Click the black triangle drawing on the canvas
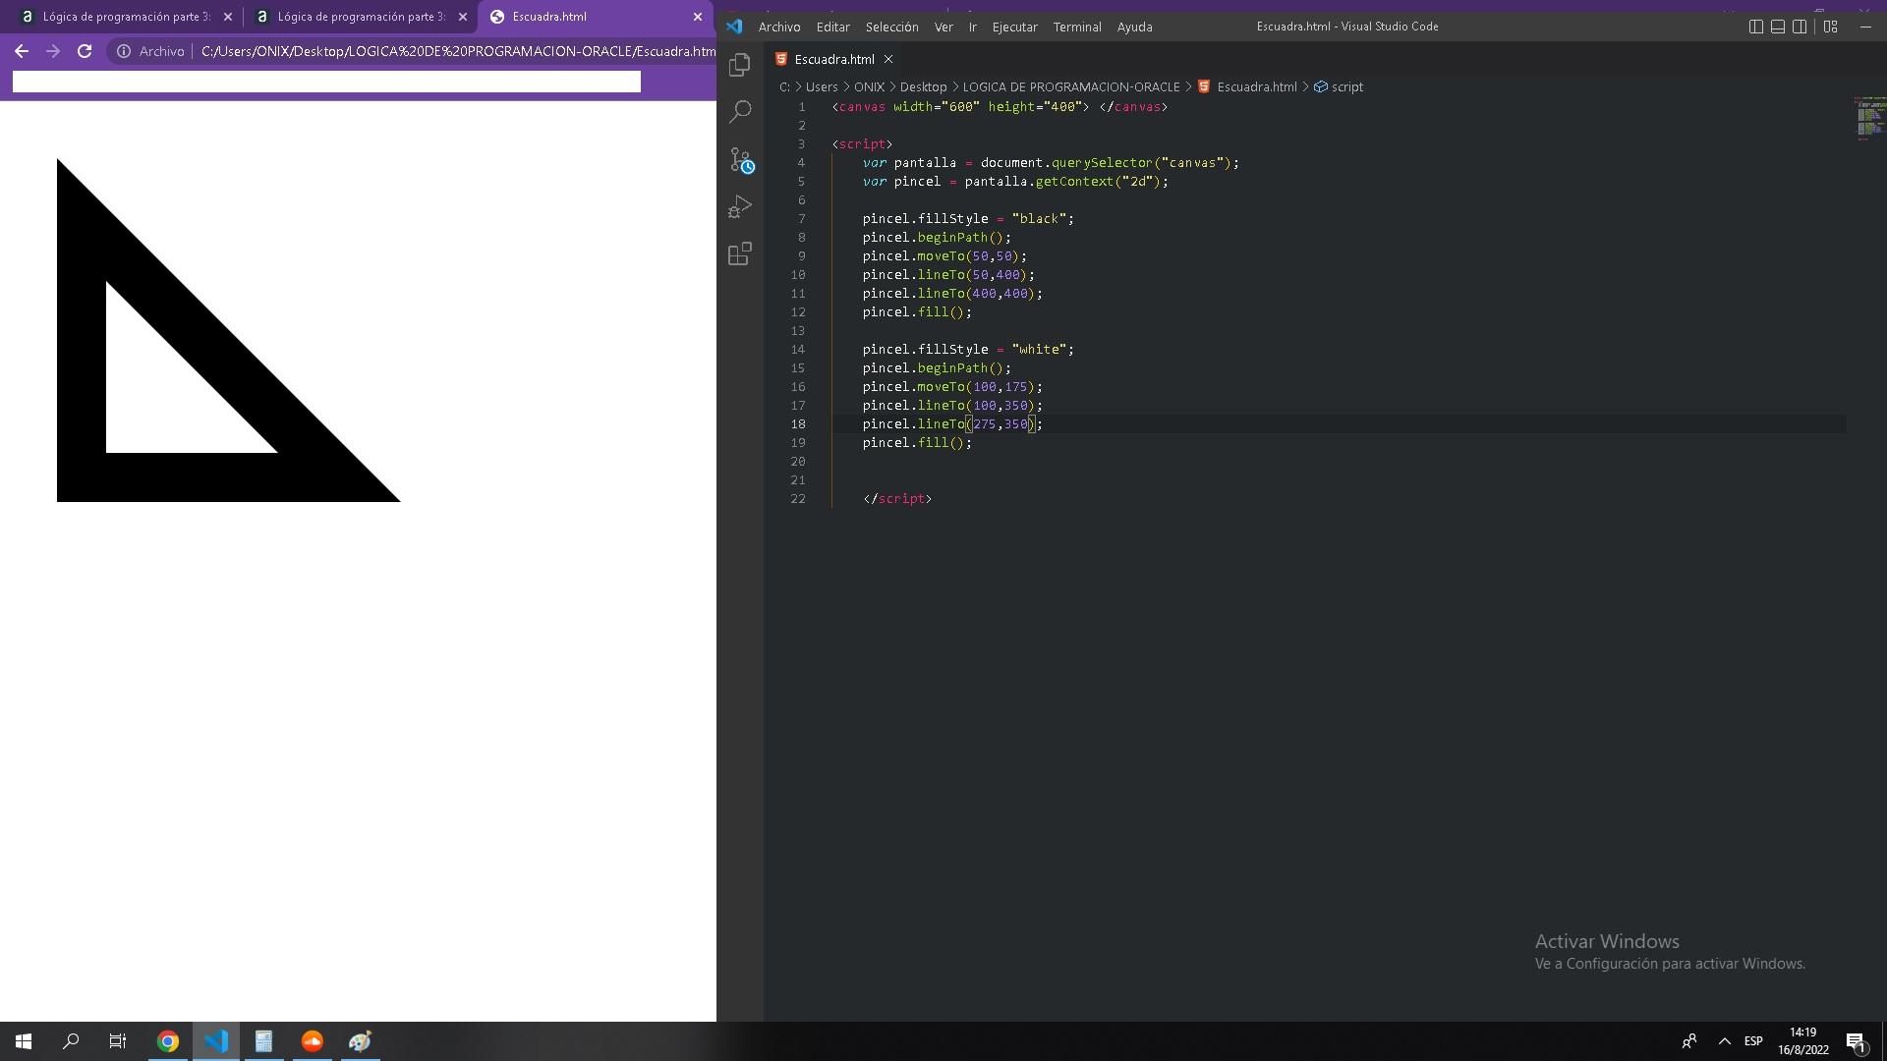This screenshot has height=1061, width=1887. click(81, 393)
